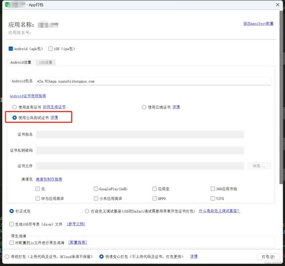Click the 证书私钥密码 input field
The height and width of the screenshot is (266, 285).
[x=140, y=150]
